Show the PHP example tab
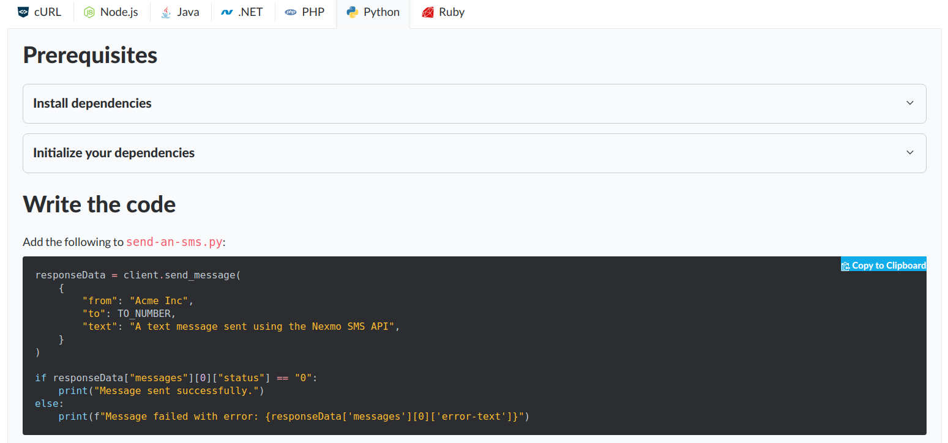 [x=305, y=12]
